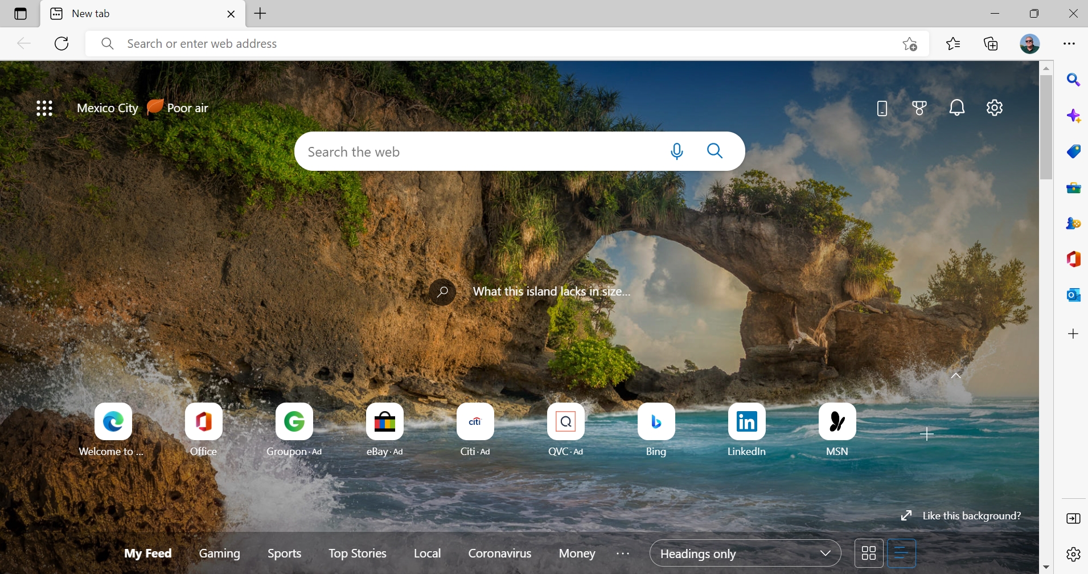Click the voice search microphone
1088x574 pixels.
tap(676, 151)
